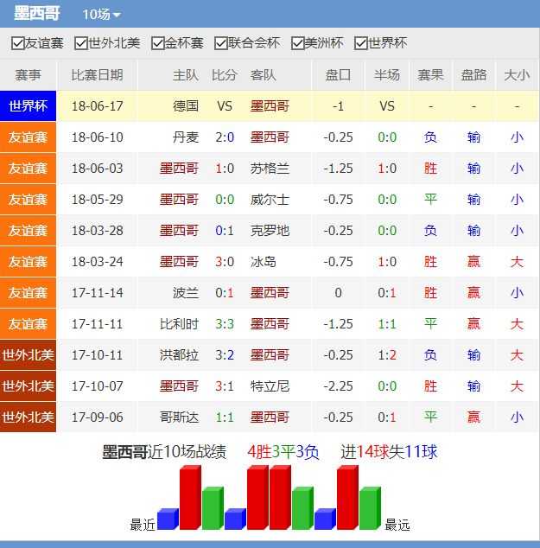The width and height of the screenshot is (540, 548).
Task: Toggle the 美洲杯 checkbox
Action: (298, 43)
